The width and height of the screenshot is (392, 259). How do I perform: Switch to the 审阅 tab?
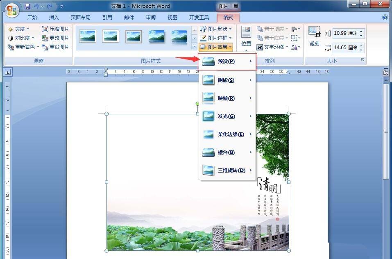tap(151, 17)
